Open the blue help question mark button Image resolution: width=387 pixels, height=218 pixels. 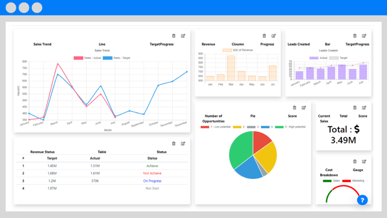pyautogui.click(x=362, y=200)
